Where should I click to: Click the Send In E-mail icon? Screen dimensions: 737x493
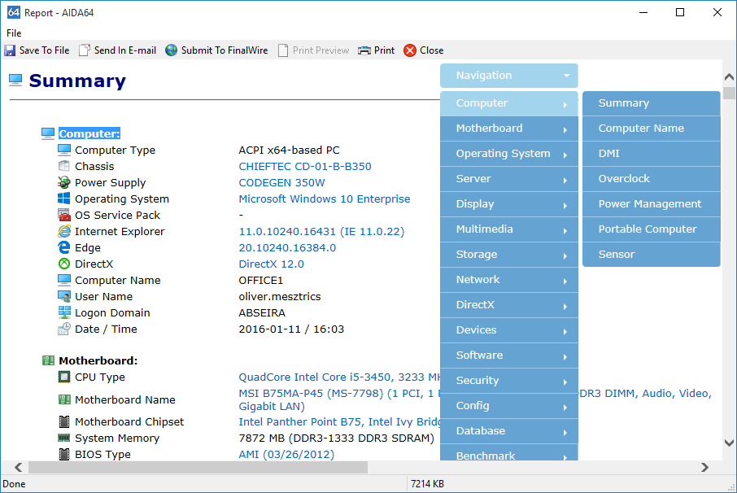pyautogui.click(x=84, y=50)
